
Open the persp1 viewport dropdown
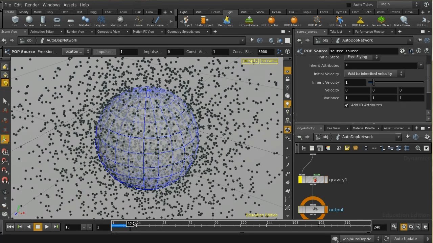click(250, 61)
